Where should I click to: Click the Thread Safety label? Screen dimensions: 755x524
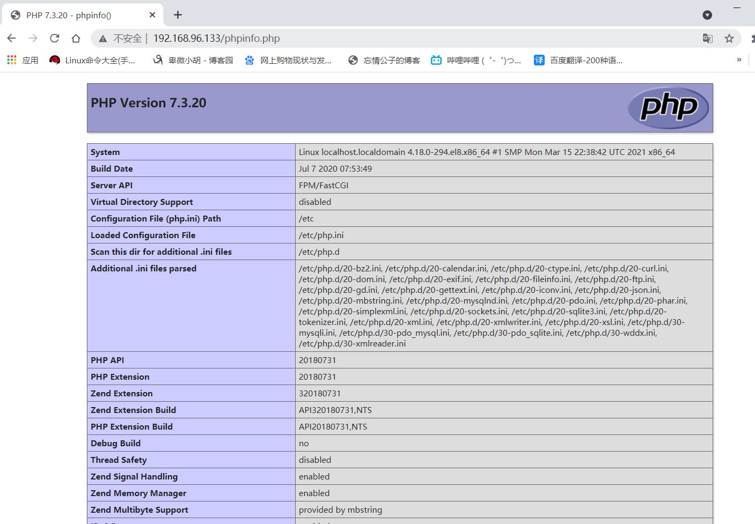point(119,460)
